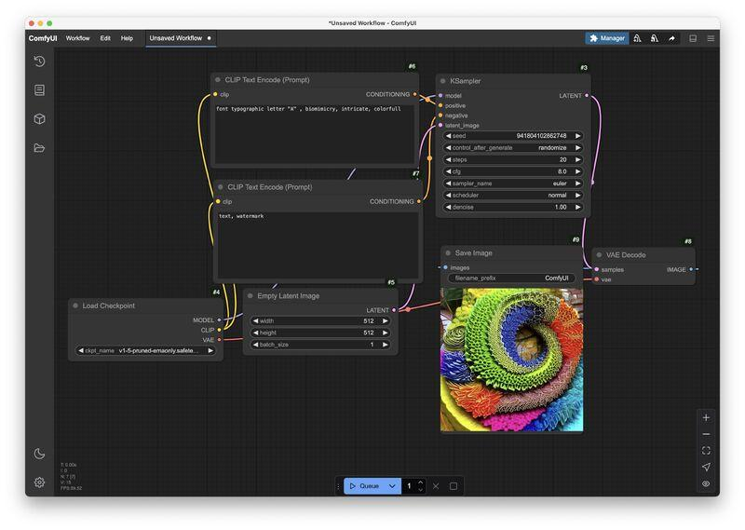Click the height 512 value field
This screenshot has width=745, height=530.
(x=320, y=333)
